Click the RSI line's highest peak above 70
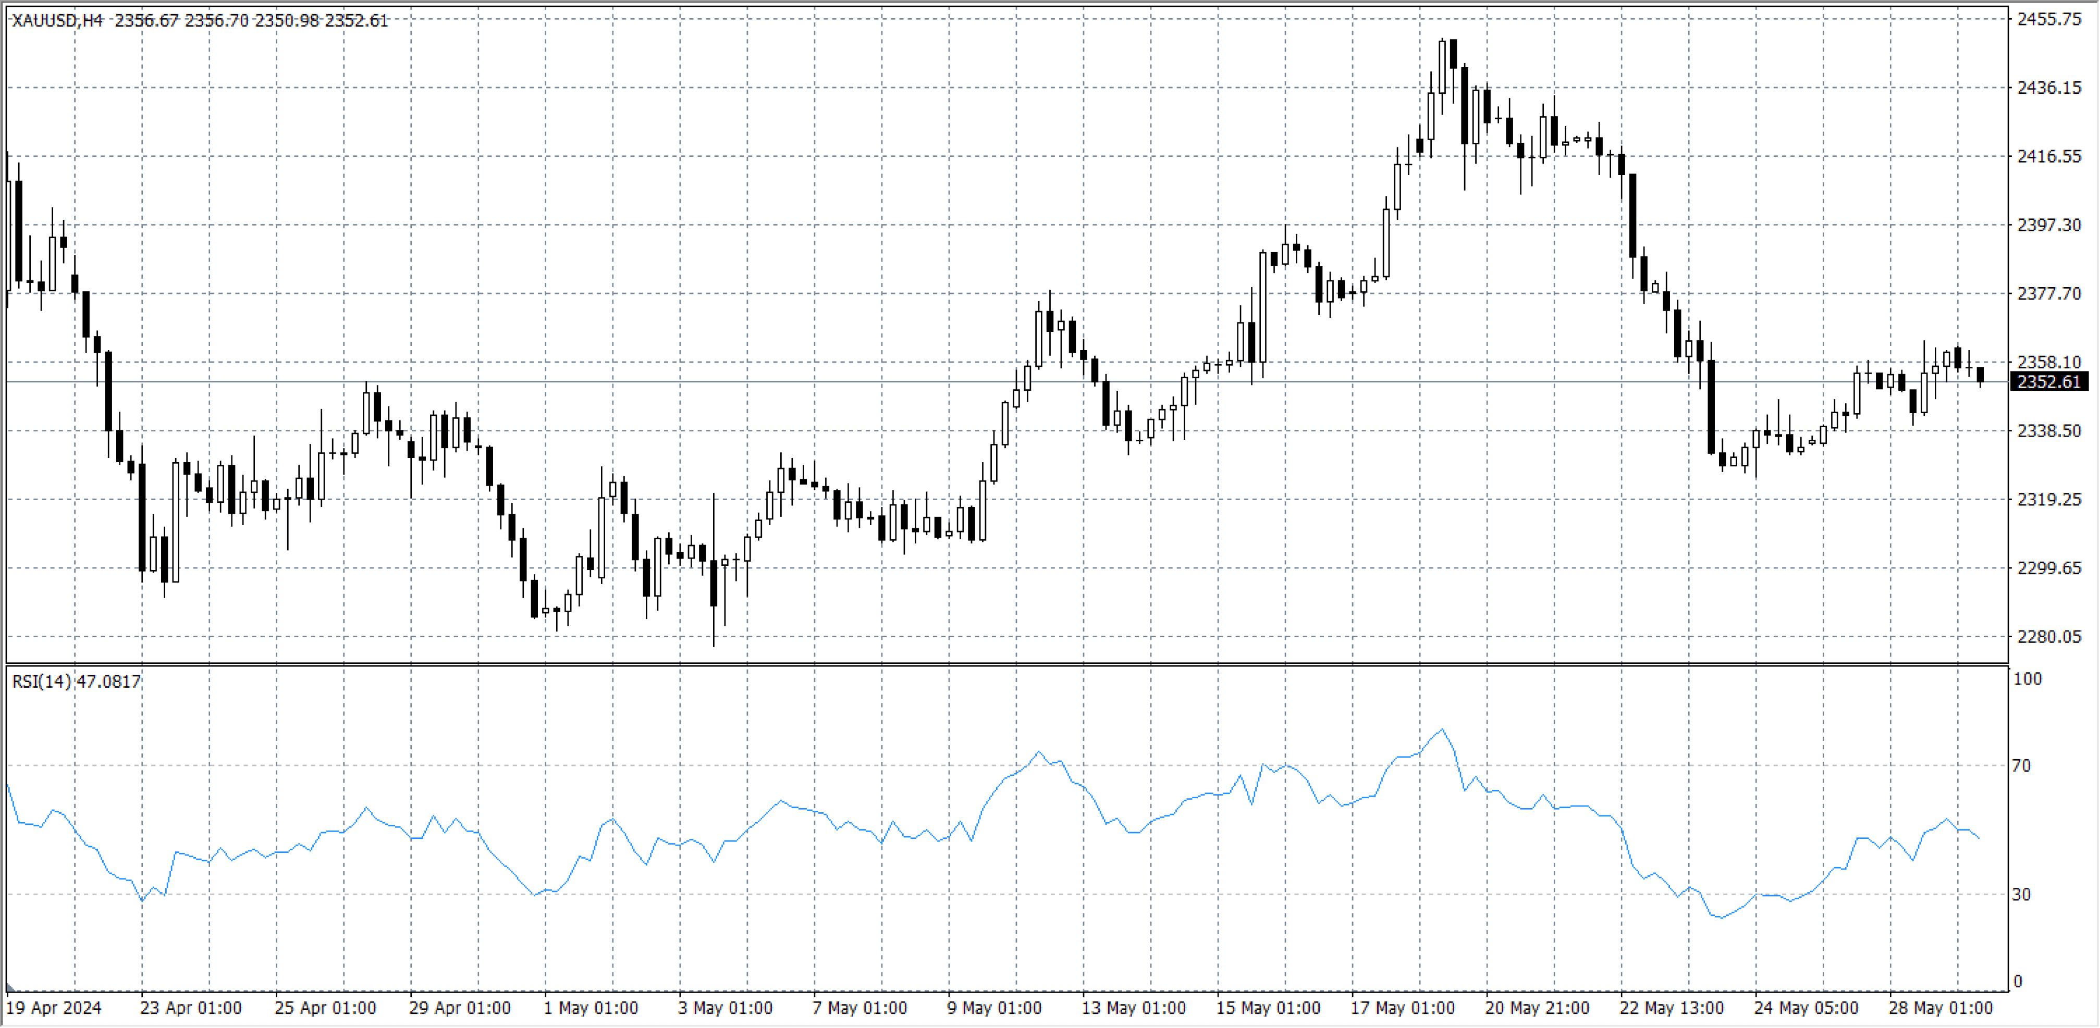The image size is (2100, 1028). coord(1442,729)
